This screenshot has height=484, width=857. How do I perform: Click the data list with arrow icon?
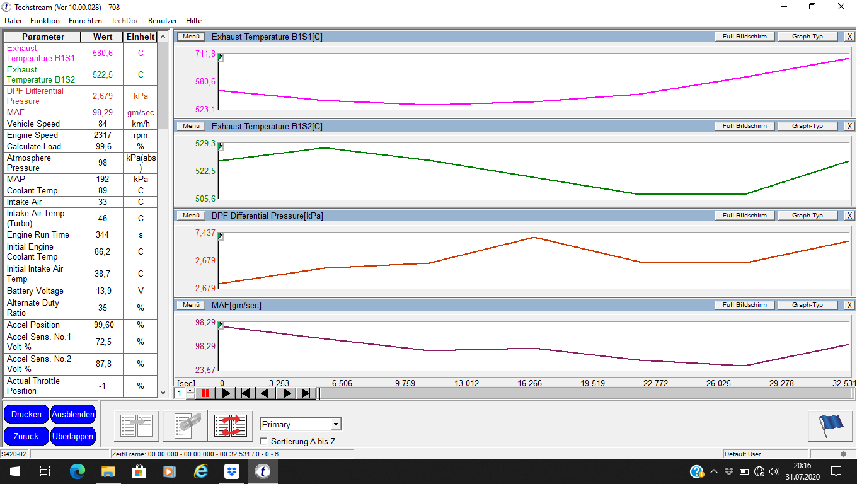pos(137,425)
